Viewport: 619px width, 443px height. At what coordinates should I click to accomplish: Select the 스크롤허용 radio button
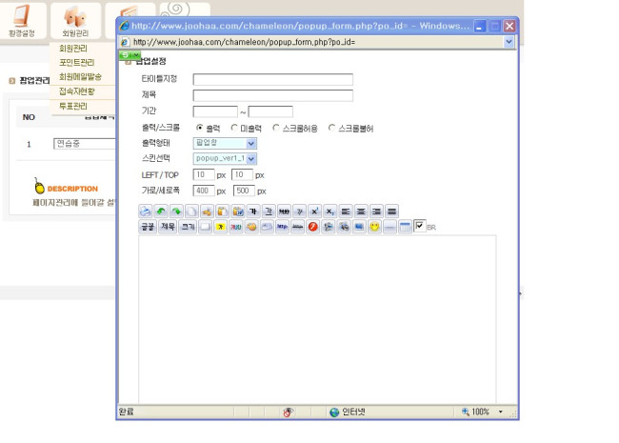click(276, 128)
